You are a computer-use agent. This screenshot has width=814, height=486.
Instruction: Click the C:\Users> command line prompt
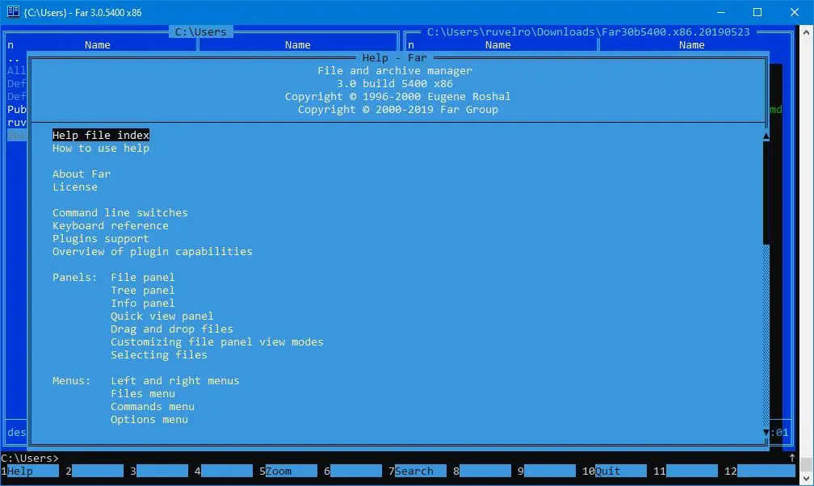pos(30,458)
